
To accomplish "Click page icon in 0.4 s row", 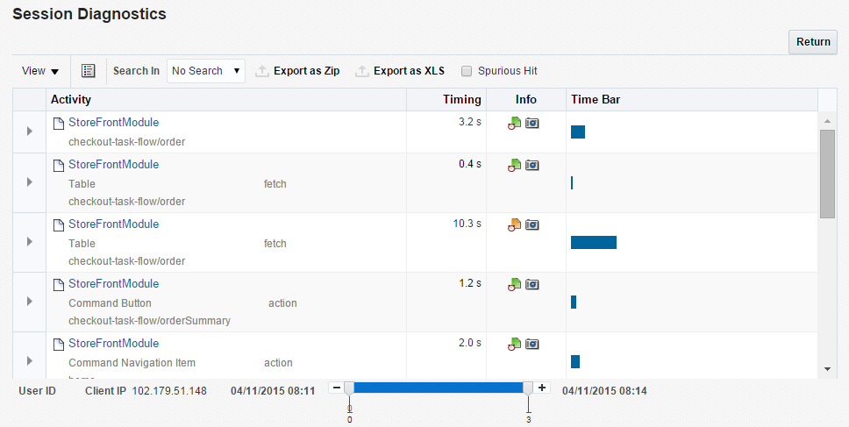I will click(59, 166).
